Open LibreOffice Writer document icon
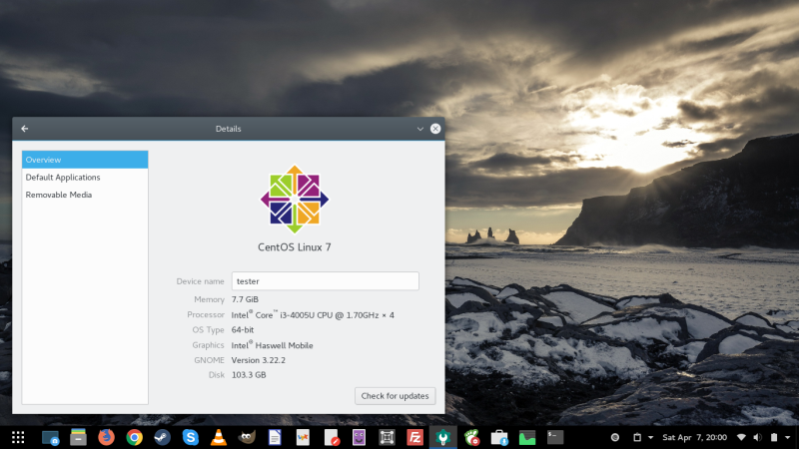 pyautogui.click(x=274, y=437)
